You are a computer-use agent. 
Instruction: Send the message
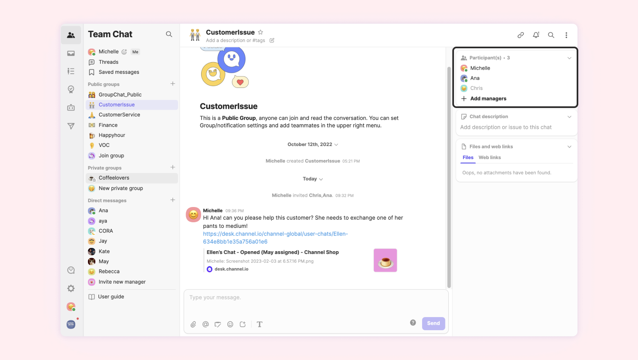(x=434, y=323)
